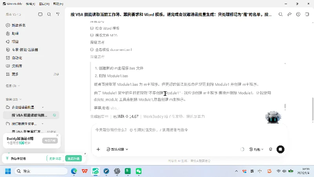The image size is (314, 177).
Task: Open the 资料库 library entry
Action: 14,66
